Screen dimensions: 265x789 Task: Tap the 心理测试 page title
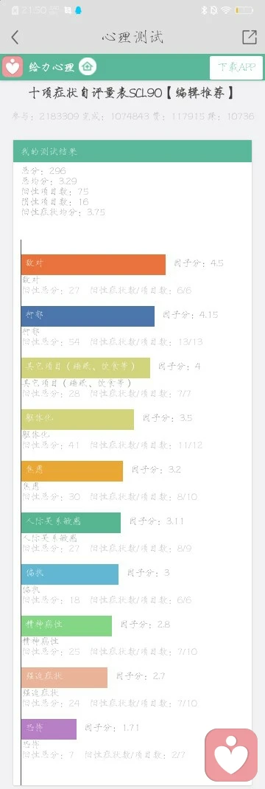[132, 37]
